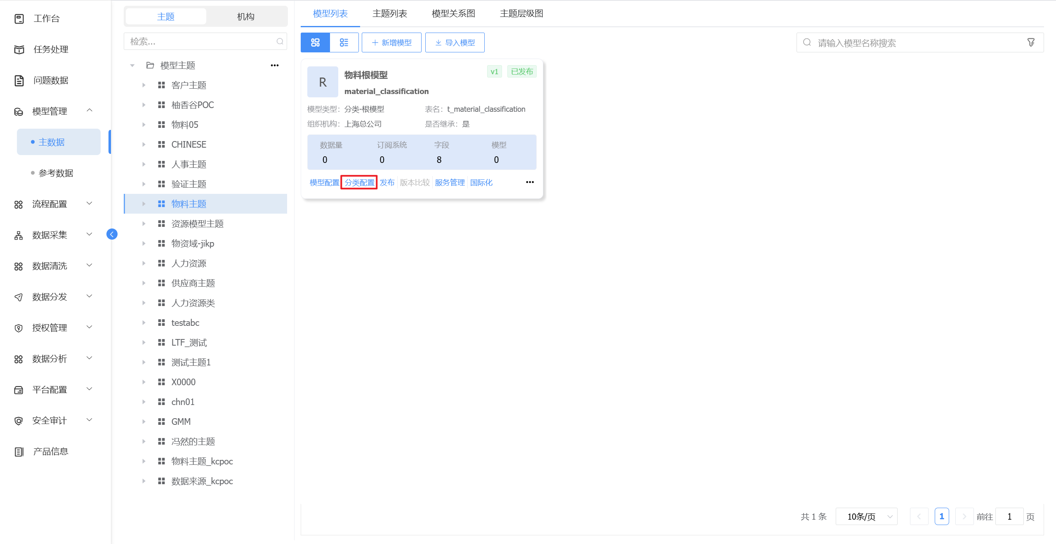The width and height of the screenshot is (1056, 544).
Task: Collapse the 模型主题 root folder
Action: [132, 65]
